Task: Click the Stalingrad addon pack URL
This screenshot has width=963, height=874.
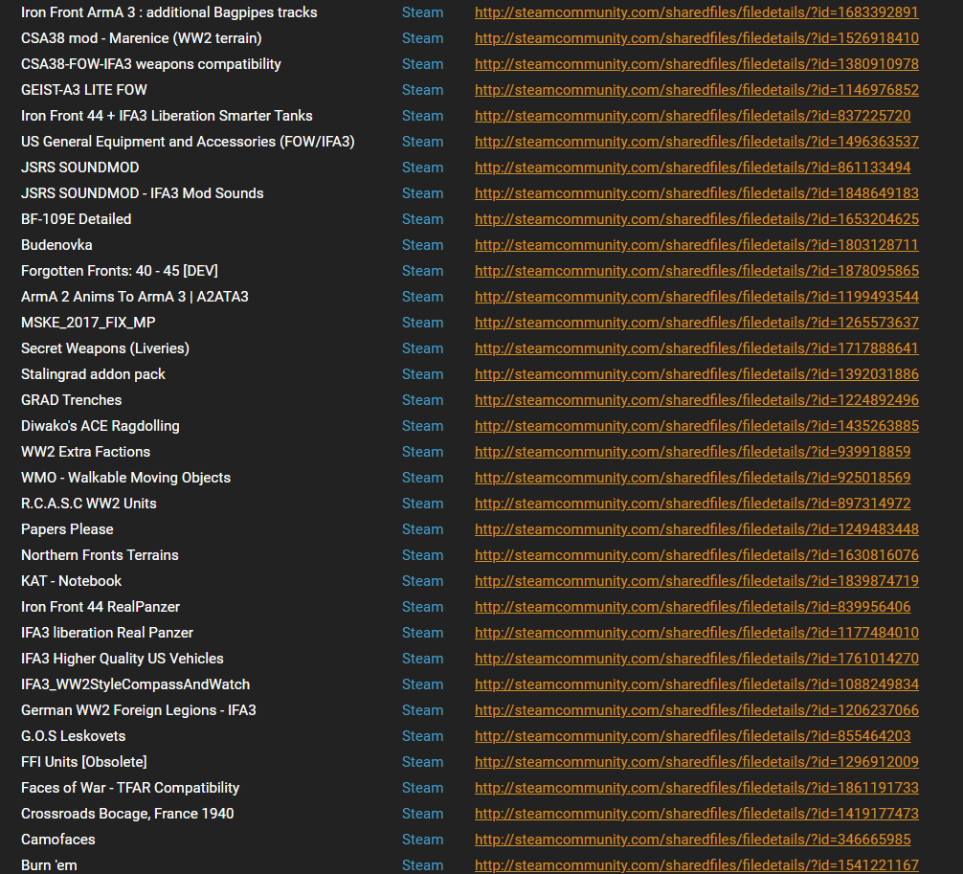Action: pyautogui.click(x=696, y=374)
